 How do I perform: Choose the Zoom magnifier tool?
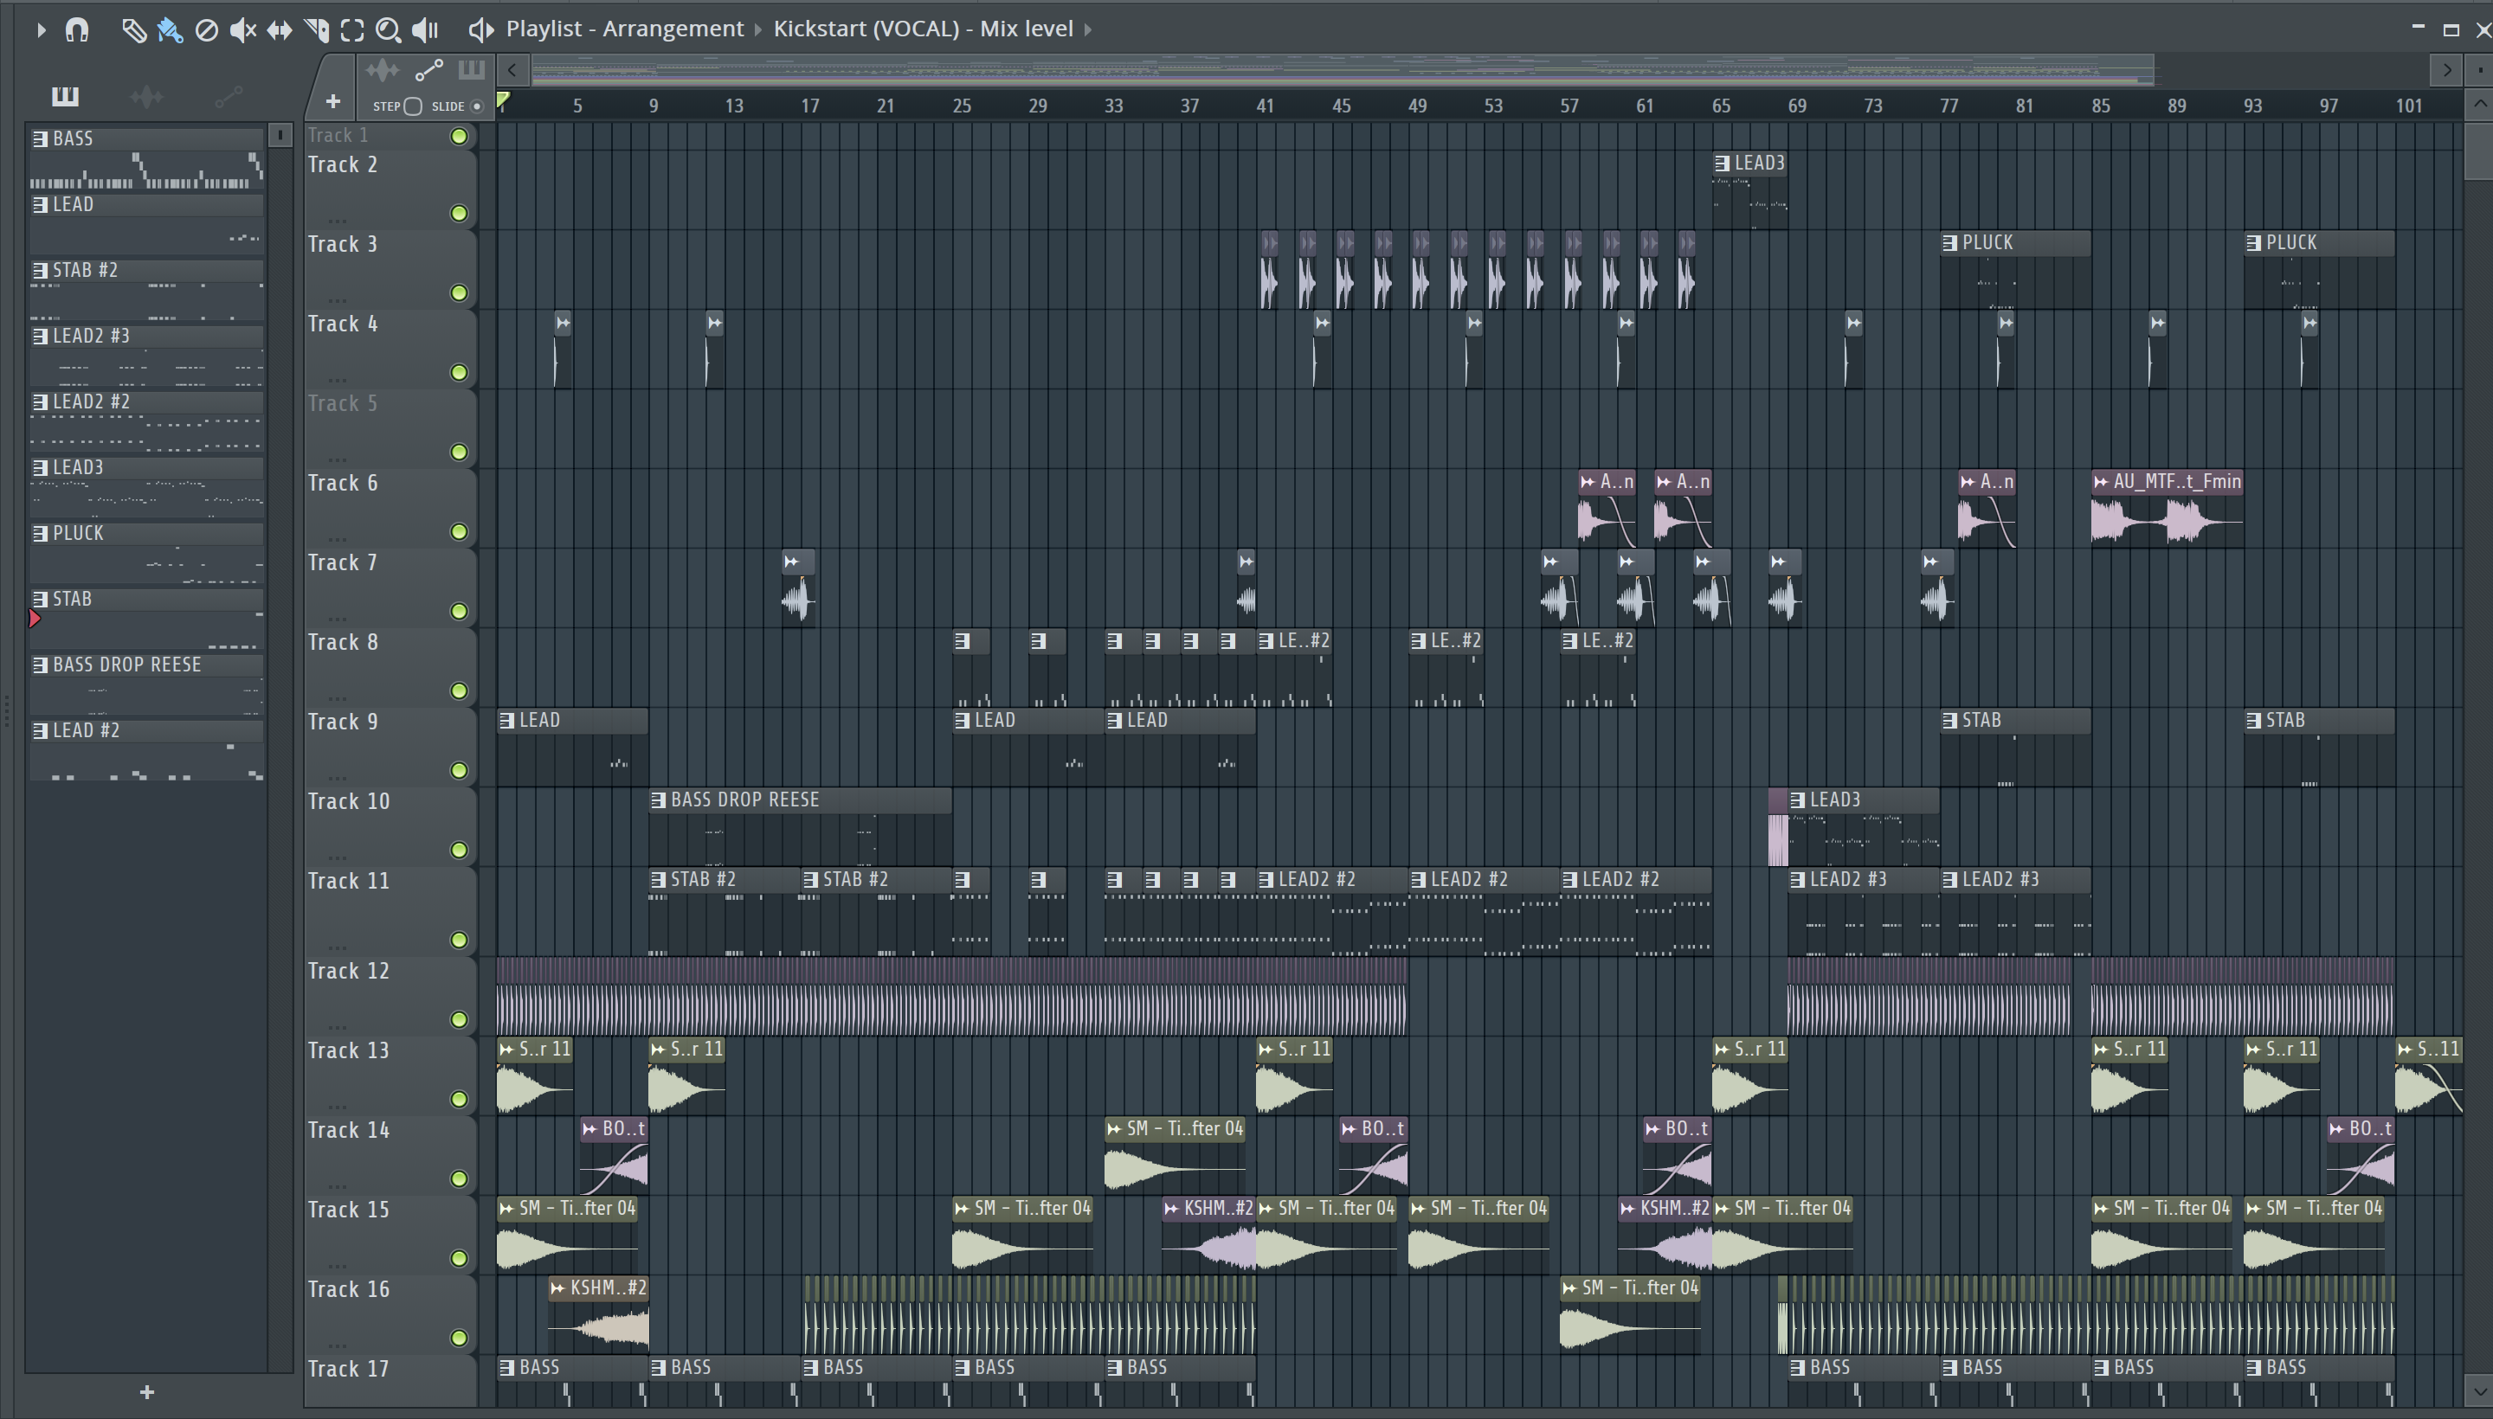tap(388, 30)
